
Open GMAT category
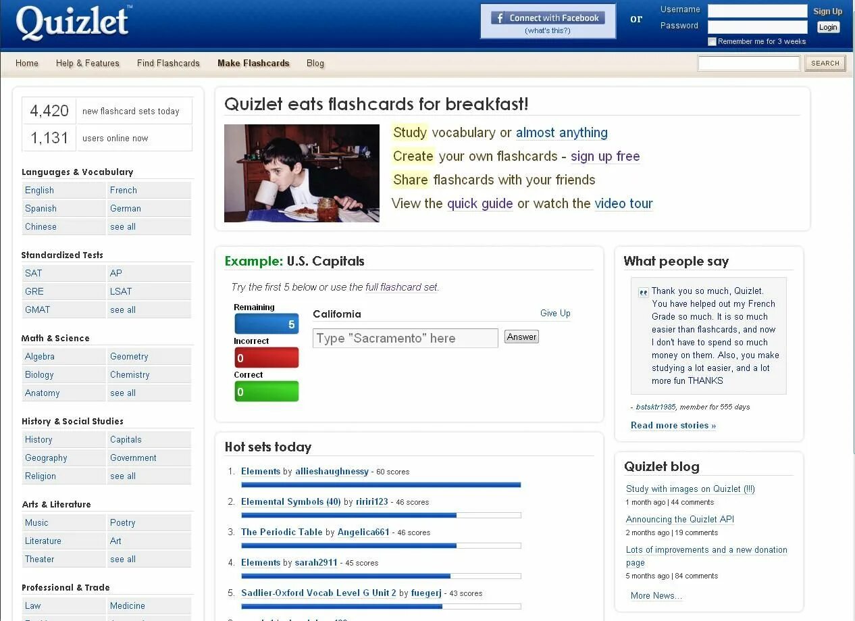pyautogui.click(x=38, y=310)
